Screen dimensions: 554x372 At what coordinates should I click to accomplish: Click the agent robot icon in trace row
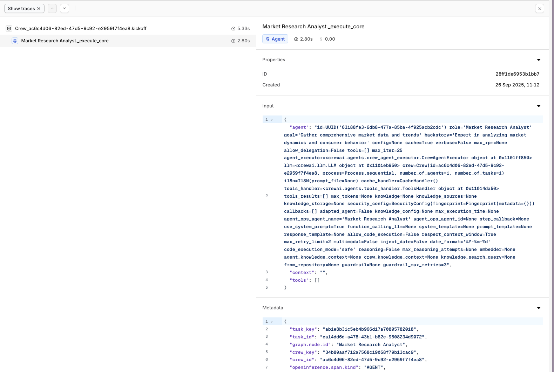coord(15,41)
